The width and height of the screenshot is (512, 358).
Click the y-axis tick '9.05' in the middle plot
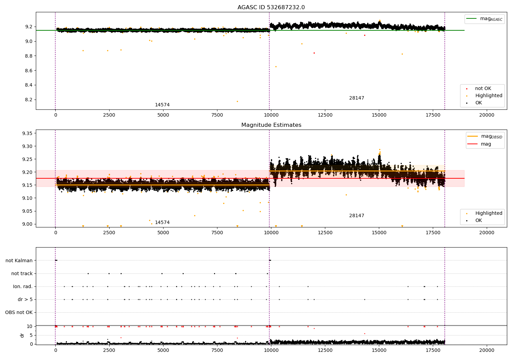(27, 211)
